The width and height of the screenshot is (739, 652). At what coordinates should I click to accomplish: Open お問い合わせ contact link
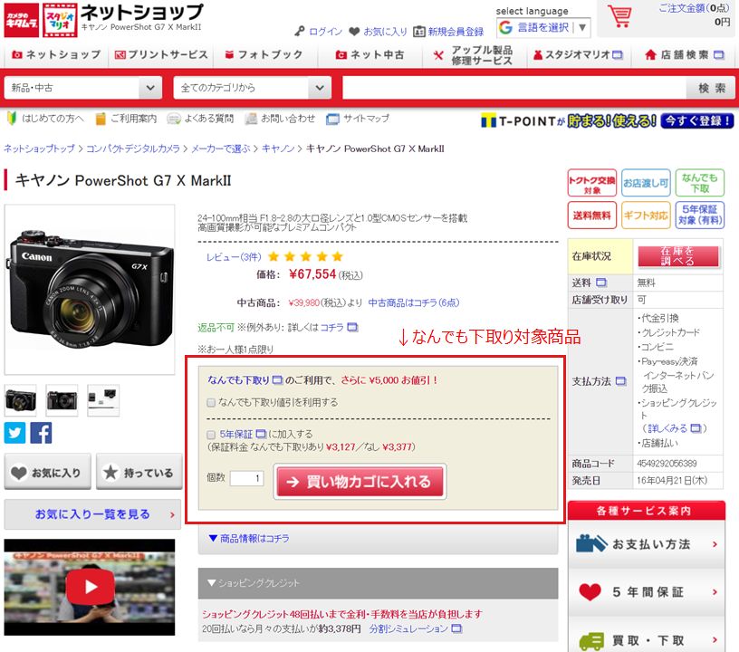pyautogui.click(x=280, y=119)
